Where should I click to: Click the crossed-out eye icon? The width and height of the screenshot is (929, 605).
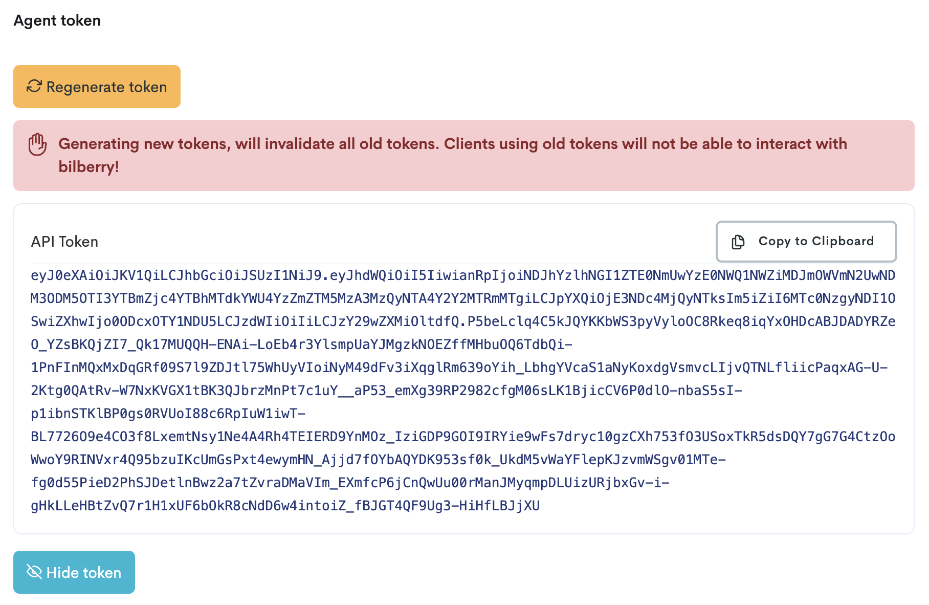click(34, 572)
